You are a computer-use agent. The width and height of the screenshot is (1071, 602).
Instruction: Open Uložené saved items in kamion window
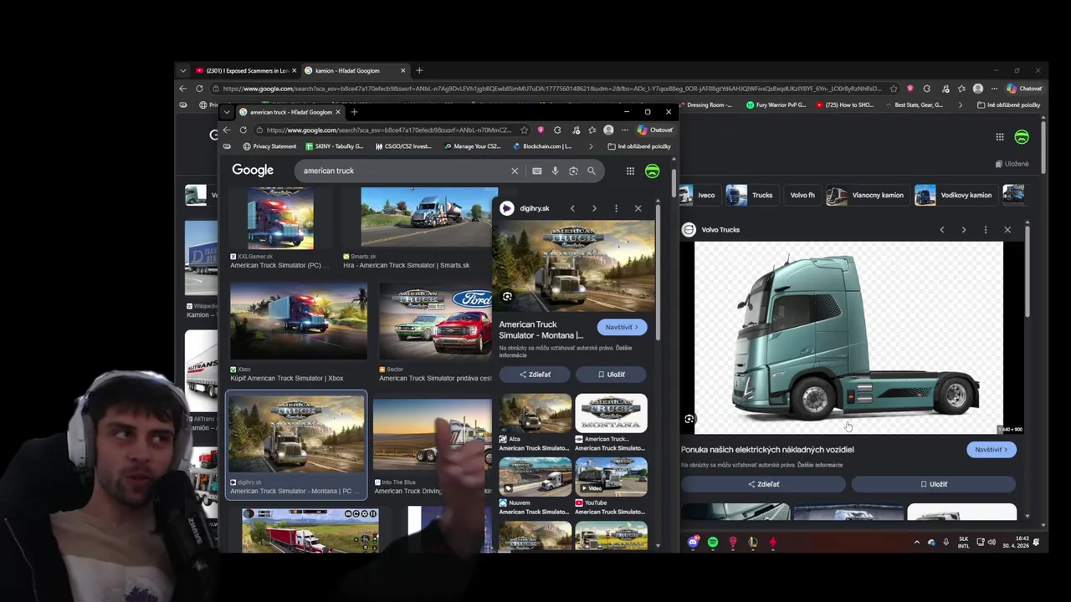click(1012, 164)
